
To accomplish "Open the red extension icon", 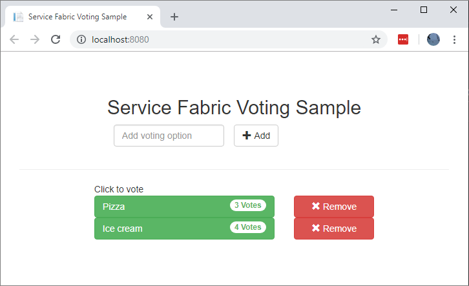I will click(403, 39).
